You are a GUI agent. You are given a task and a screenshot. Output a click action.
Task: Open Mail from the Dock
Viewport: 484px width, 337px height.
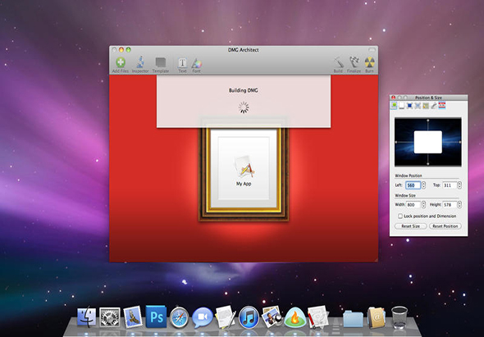click(133, 317)
